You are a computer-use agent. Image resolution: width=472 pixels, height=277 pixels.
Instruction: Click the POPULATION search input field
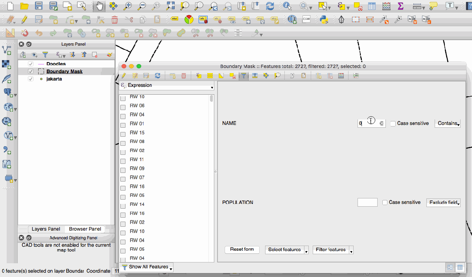367,202
